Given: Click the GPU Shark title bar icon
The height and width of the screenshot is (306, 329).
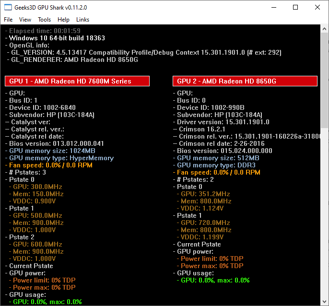Looking at the screenshot, I should pos(8,8).
